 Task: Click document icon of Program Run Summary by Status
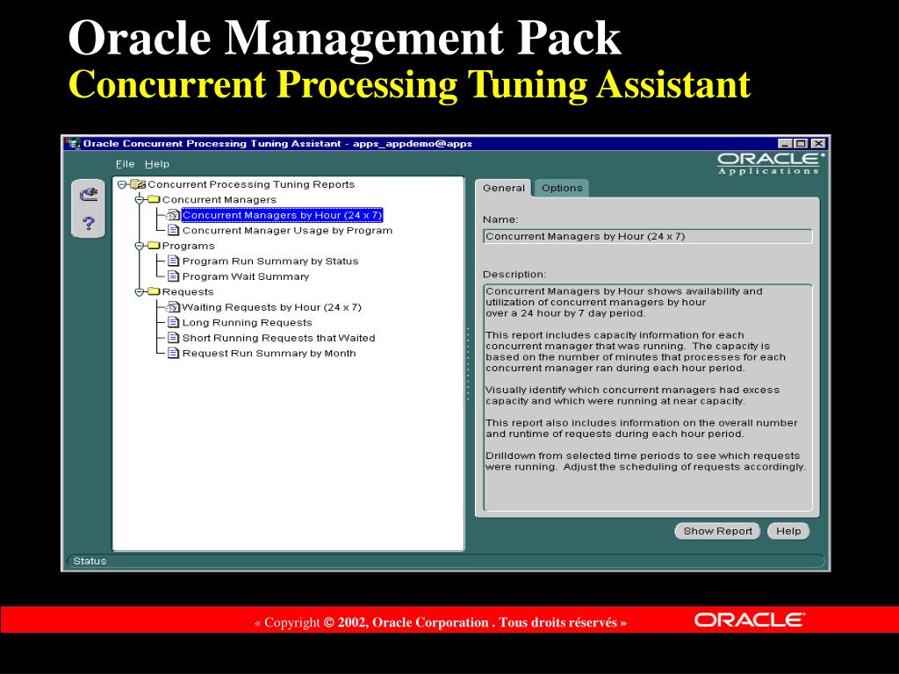(173, 261)
